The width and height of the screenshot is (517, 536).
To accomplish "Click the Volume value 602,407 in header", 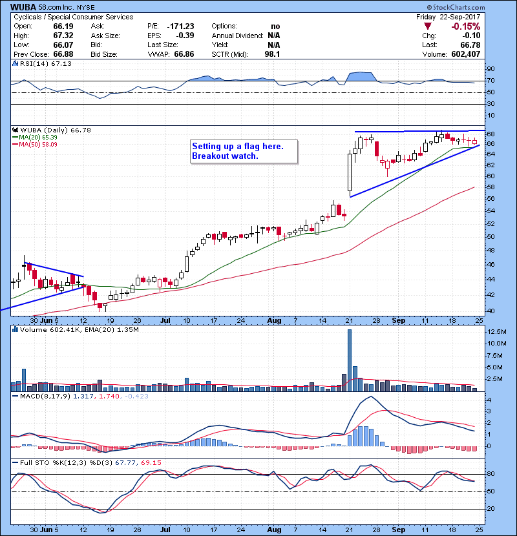I will [x=466, y=54].
